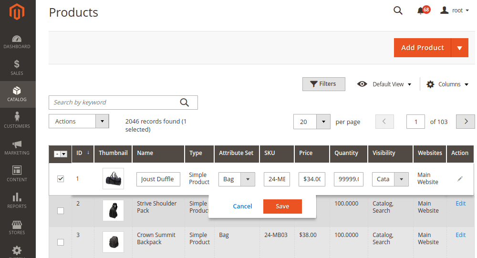The height and width of the screenshot is (258, 477).
Task: Edit the Strive Shoulder Pack product
Action: (461, 204)
